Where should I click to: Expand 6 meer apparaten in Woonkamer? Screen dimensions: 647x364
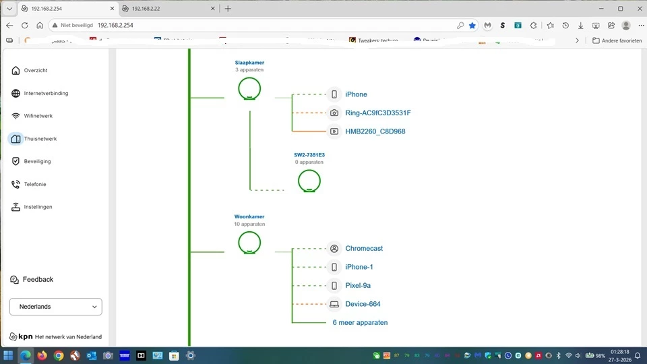[x=360, y=323]
